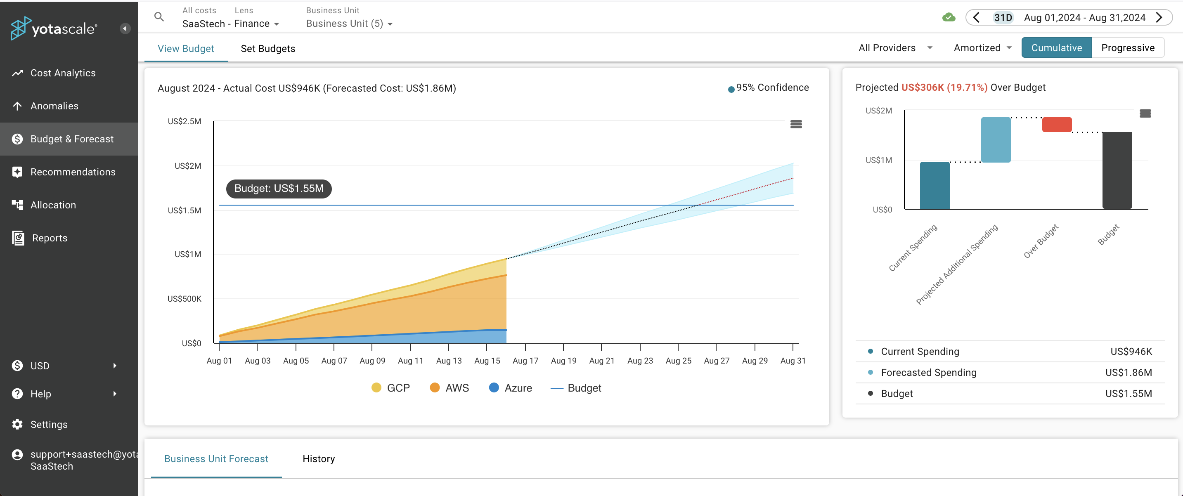Open the SaaStech - Finance lens dropdown
Viewport: 1183px width, 496px height.
coord(231,24)
